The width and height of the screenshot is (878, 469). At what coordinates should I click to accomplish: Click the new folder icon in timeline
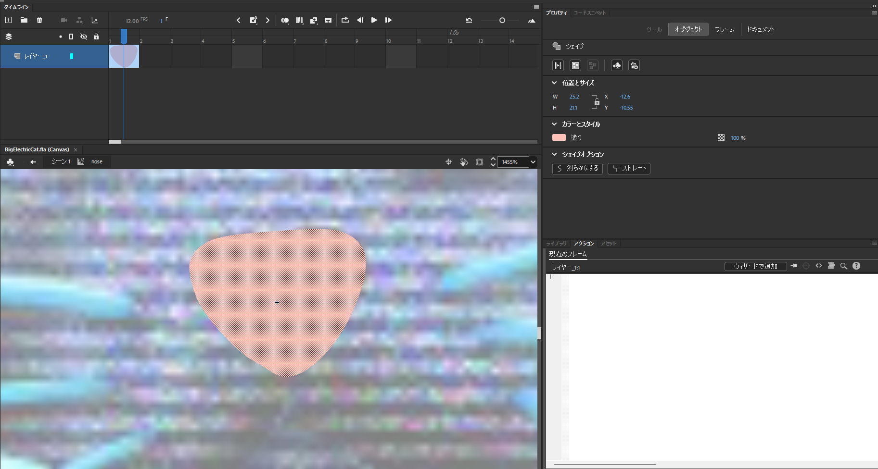pyautogui.click(x=24, y=20)
